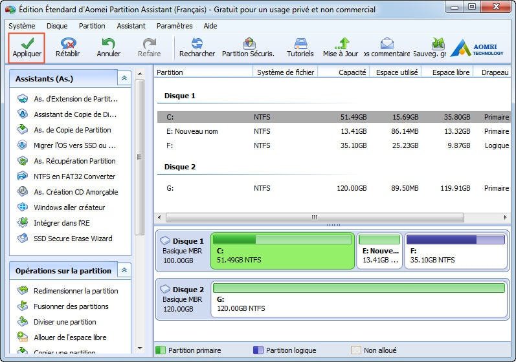Click the Drapeau column header
Screen dimensions: 516x362
[492, 72]
